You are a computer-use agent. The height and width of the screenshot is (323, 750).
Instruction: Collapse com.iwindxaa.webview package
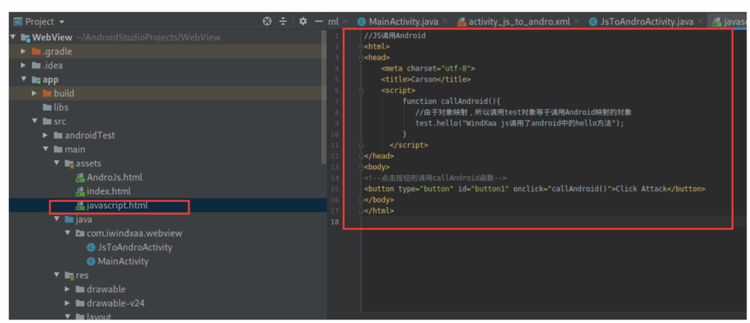pos(67,234)
